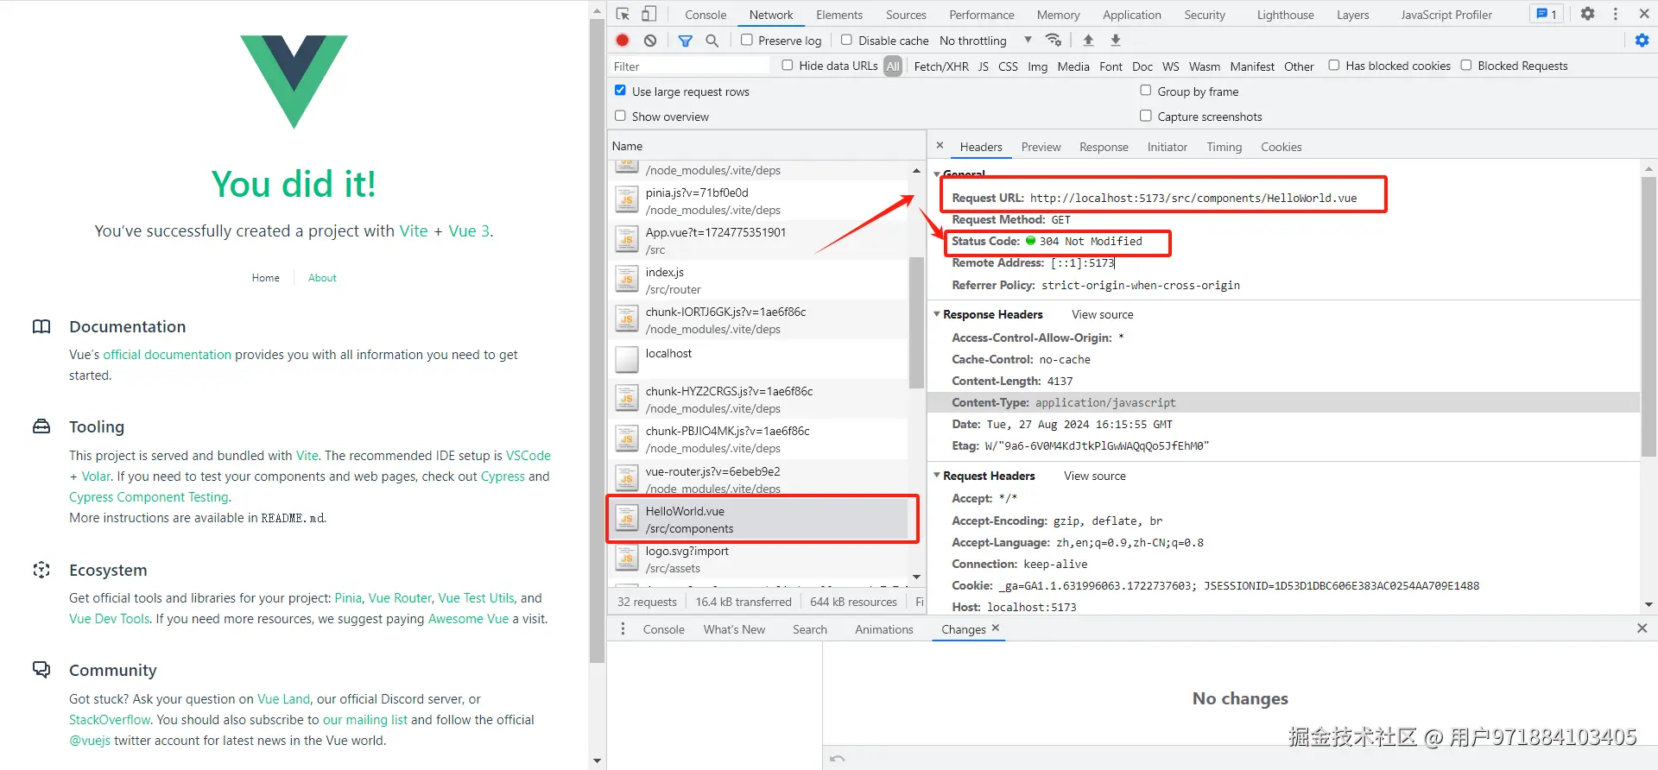Open the No throttling dropdown
Image resolution: width=1658 pixels, height=770 pixels.
(x=985, y=41)
